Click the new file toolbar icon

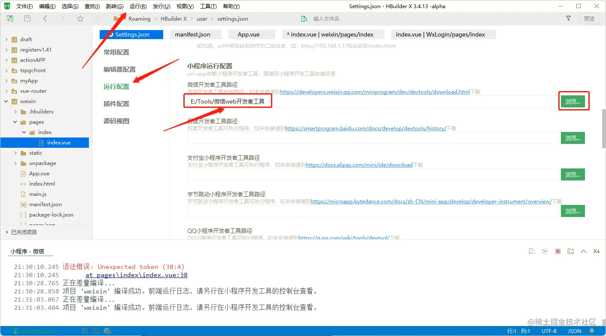[x=10, y=18]
